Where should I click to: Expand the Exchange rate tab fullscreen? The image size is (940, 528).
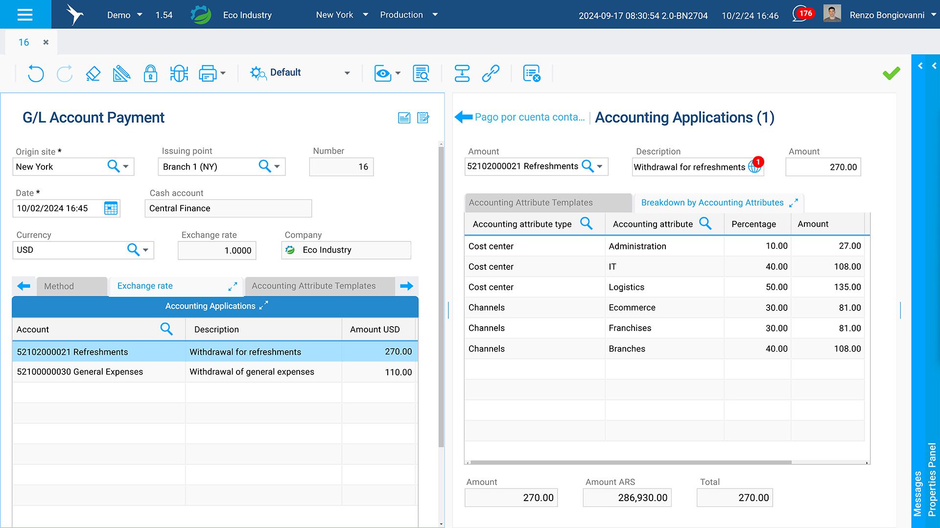coord(233,286)
